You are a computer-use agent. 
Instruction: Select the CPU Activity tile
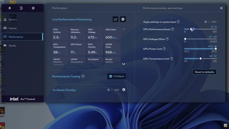pos(60,34)
